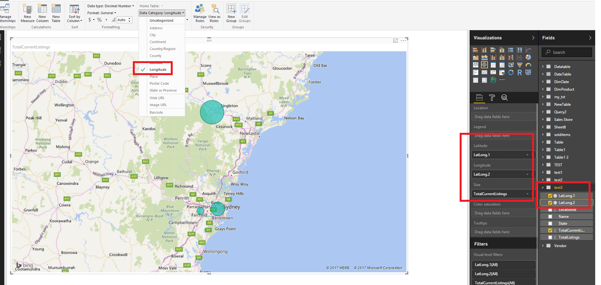The width and height of the screenshot is (601, 285).
Task: Select the filled map visualization
Action: [511, 65]
